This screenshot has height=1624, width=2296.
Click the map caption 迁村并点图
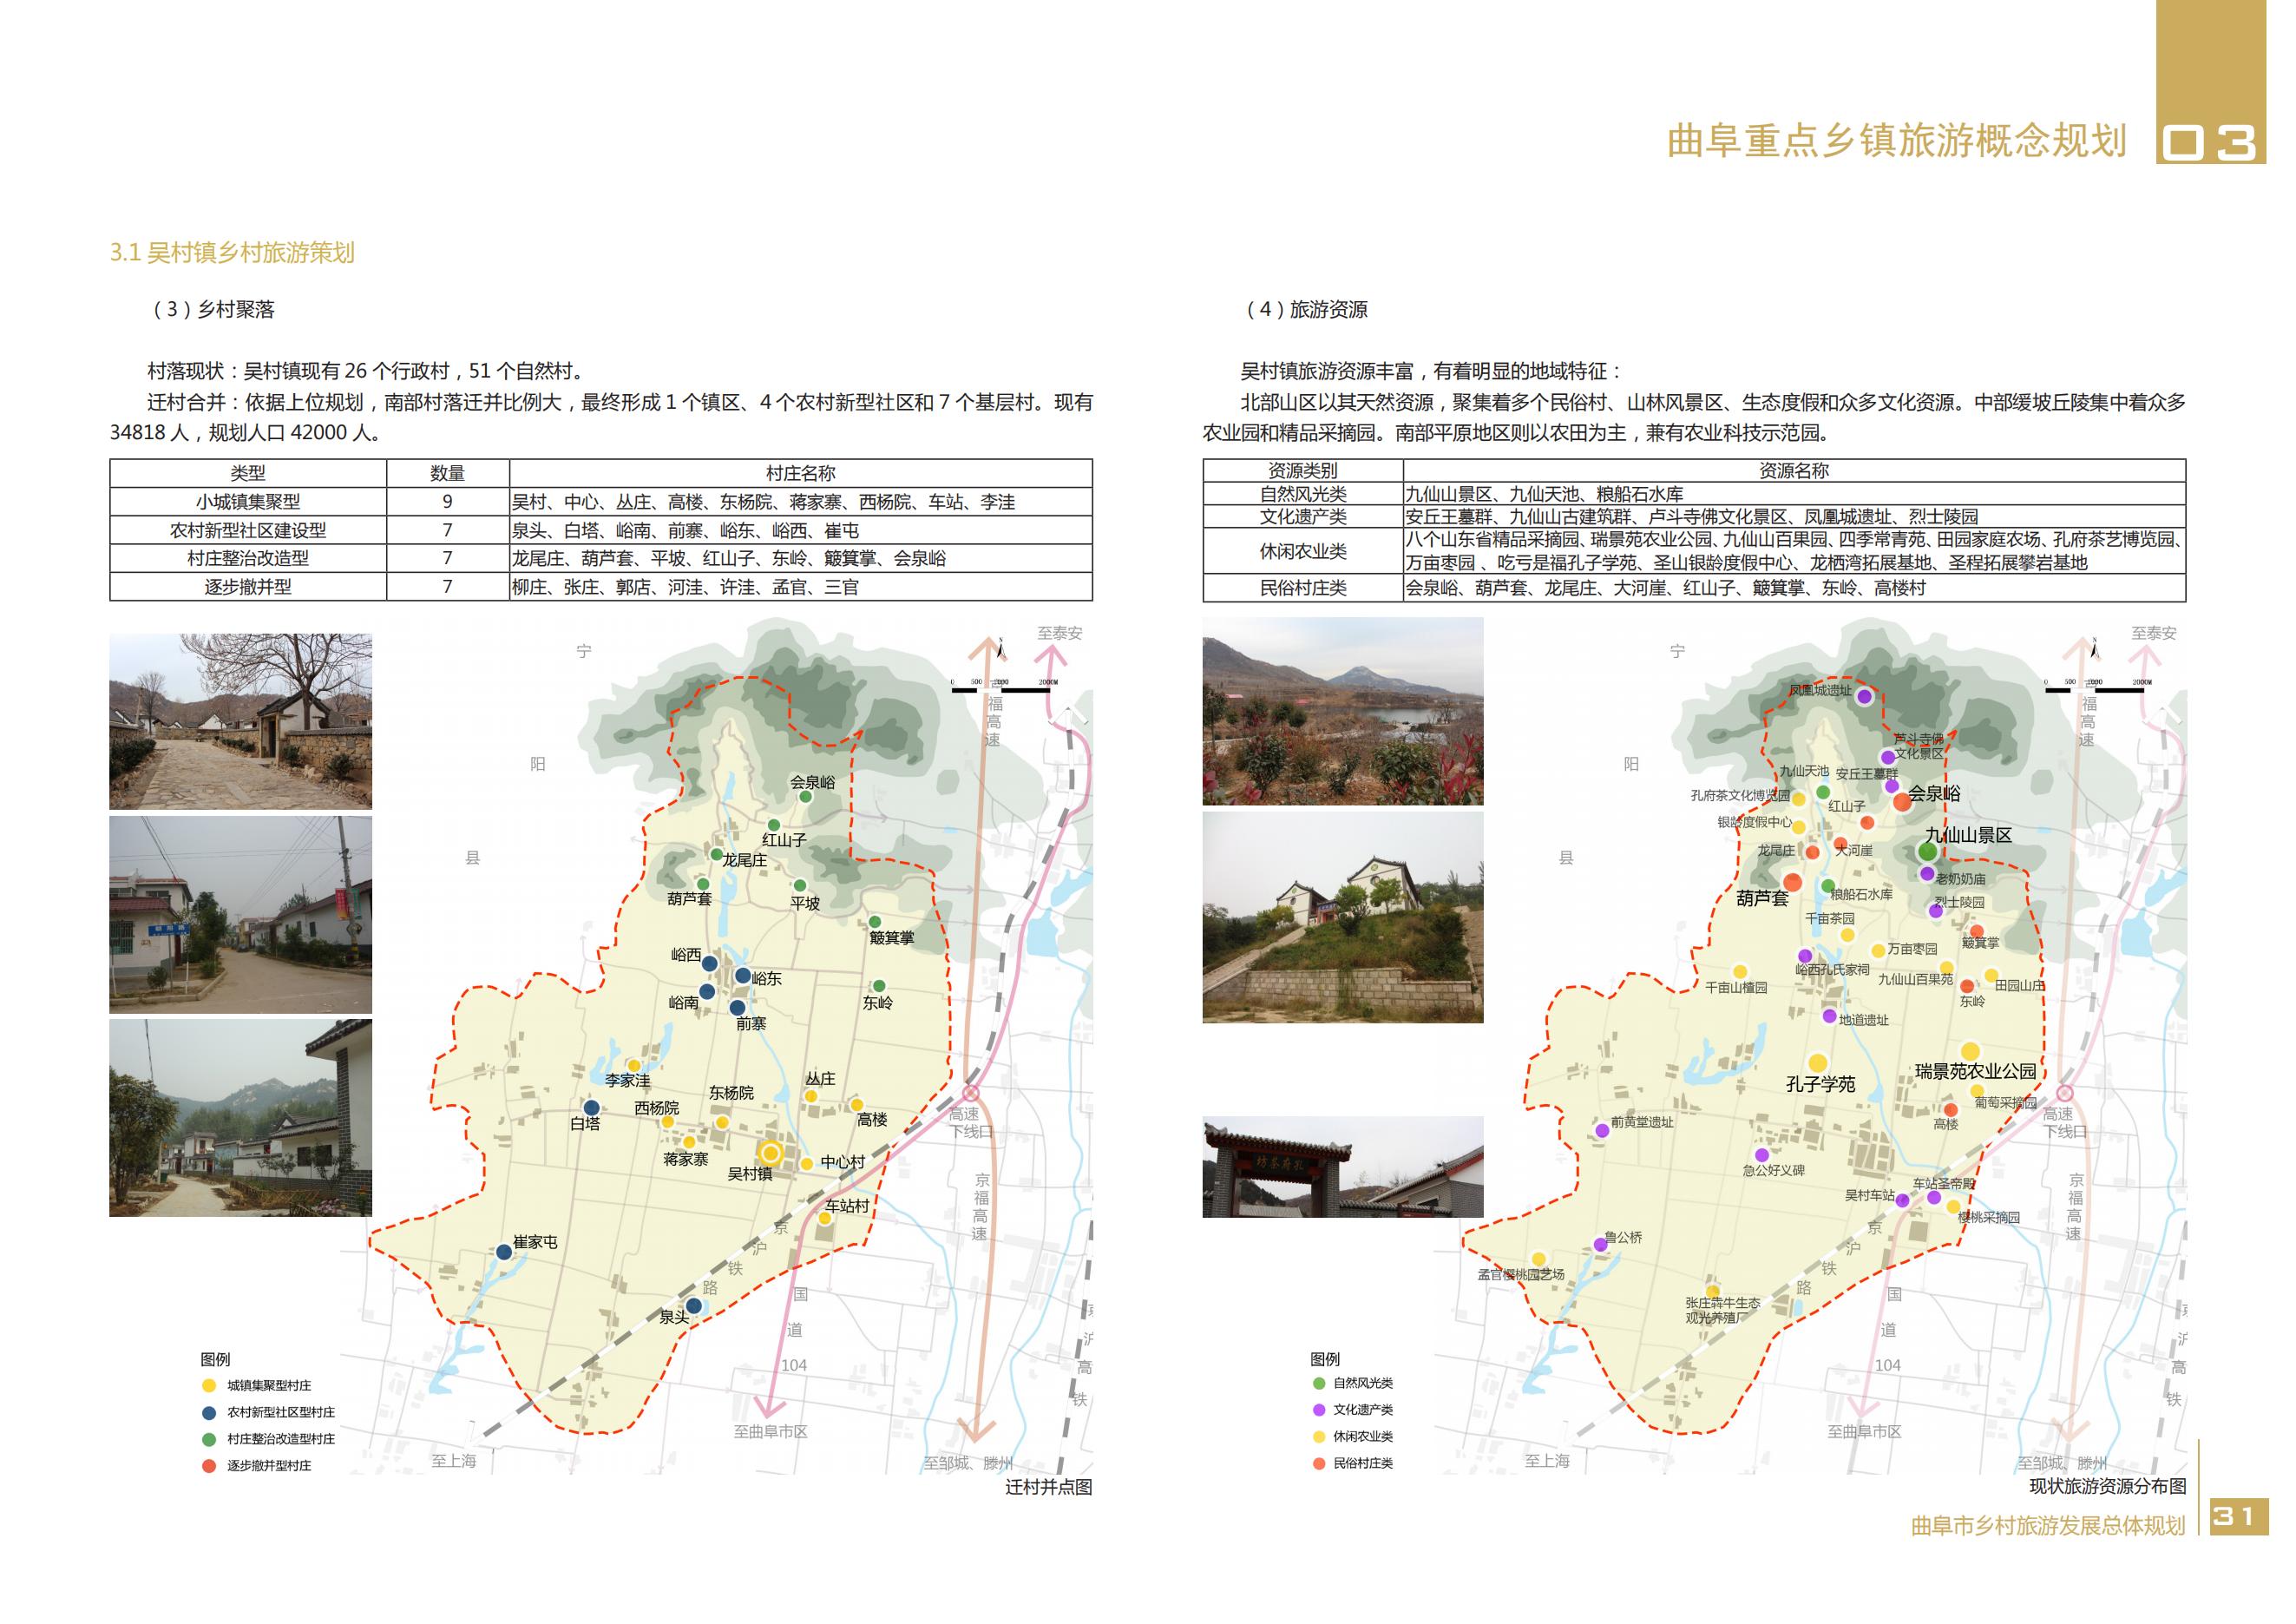[x=1049, y=1487]
